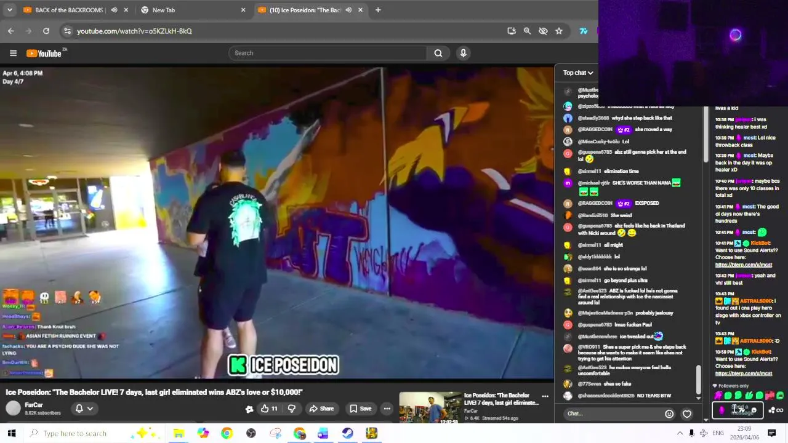
Task: Open the FarCar channel avatar
Action: pos(13,409)
